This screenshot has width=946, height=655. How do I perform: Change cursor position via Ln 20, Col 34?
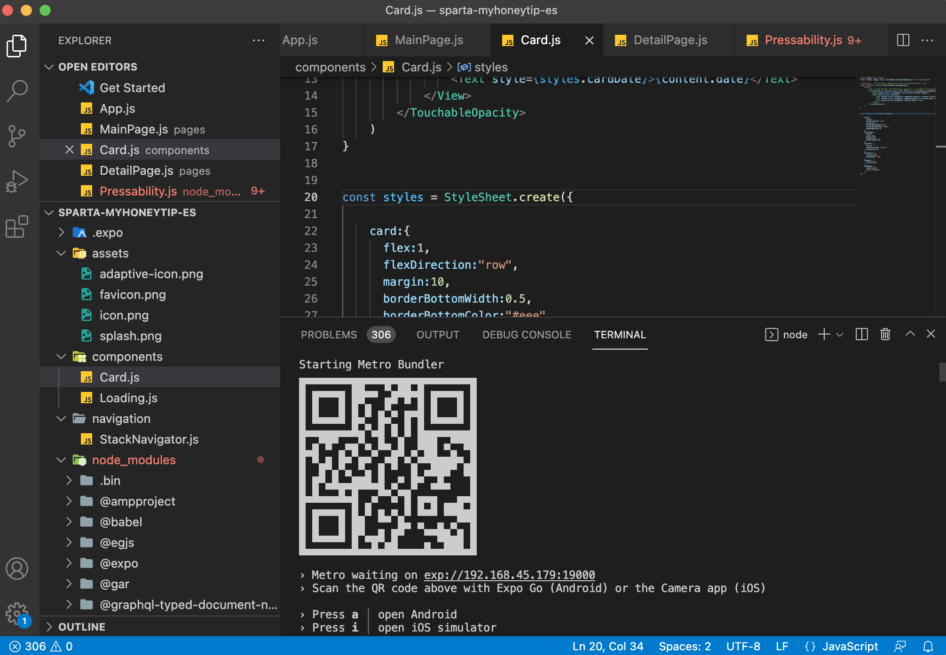(x=607, y=647)
